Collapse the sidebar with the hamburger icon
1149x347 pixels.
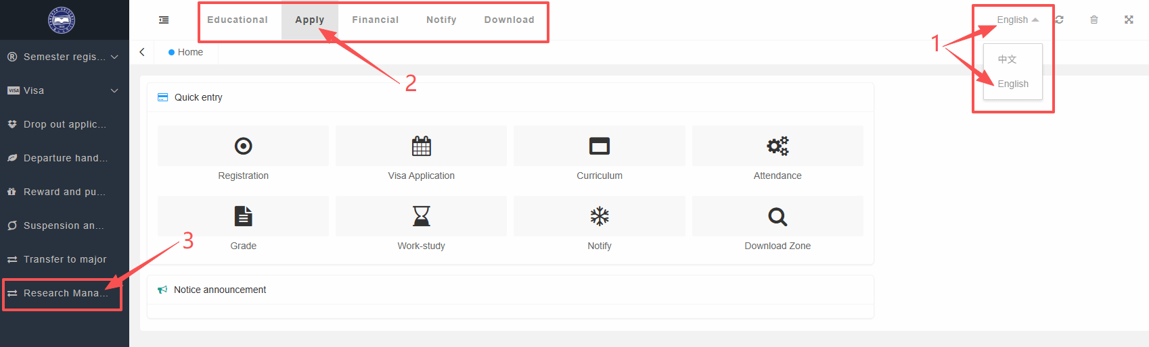point(164,20)
